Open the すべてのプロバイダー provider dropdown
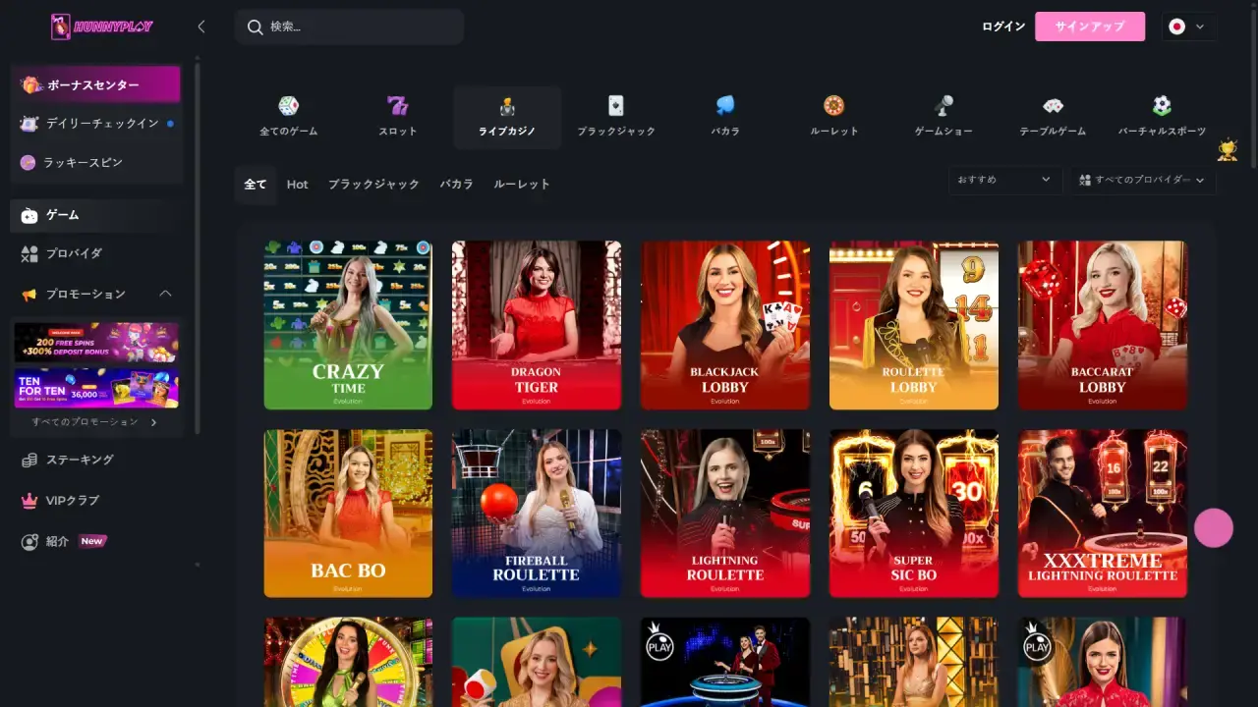The image size is (1258, 707). [1143, 180]
